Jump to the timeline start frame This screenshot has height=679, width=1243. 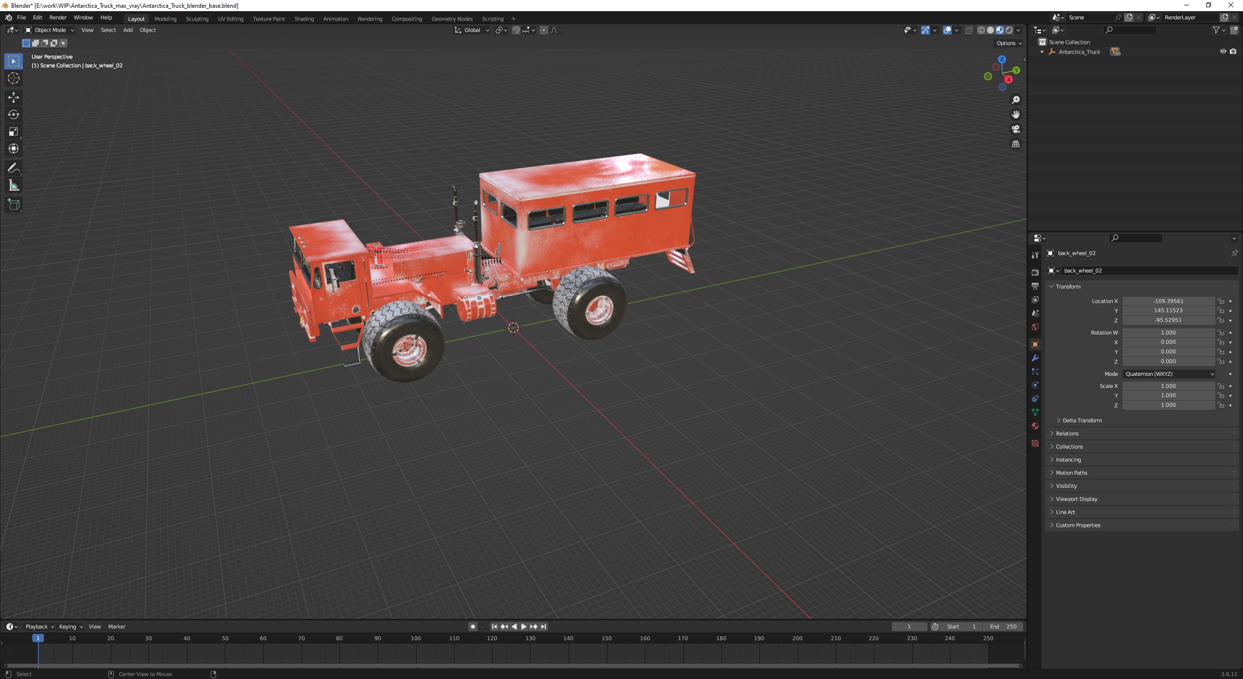click(x=494, y=627)
